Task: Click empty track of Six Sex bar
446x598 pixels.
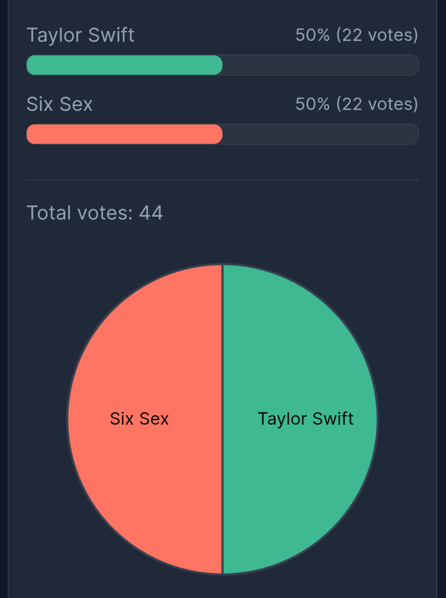Action: [321, 134]
